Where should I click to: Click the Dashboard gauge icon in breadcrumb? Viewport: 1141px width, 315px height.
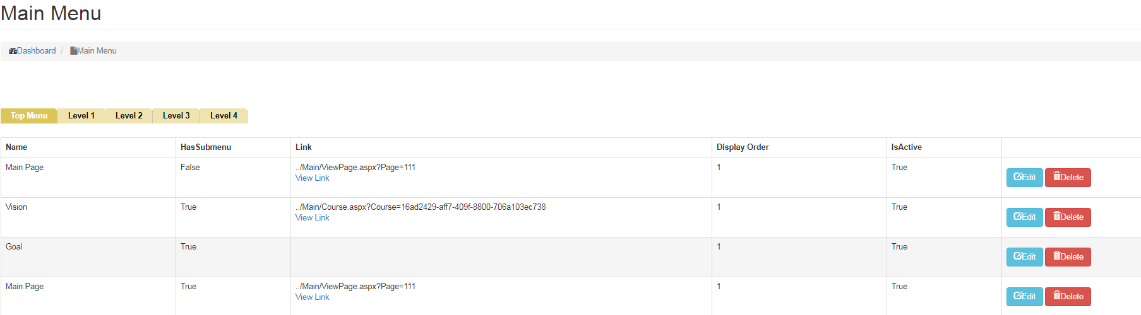13,51
